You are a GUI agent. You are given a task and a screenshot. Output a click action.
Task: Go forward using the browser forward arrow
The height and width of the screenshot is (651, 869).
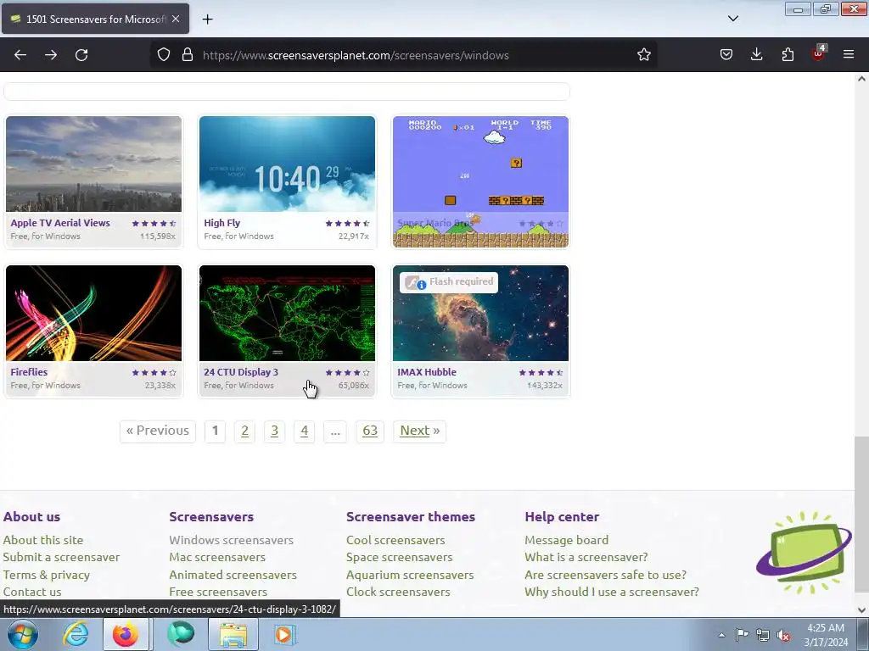(x=51, y=55)
